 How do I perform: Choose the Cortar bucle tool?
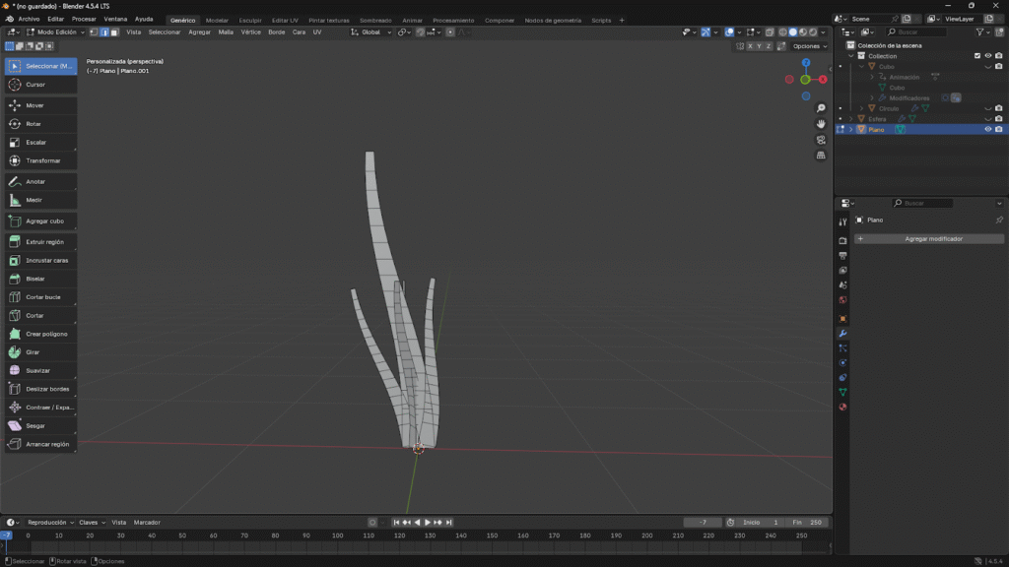click(x=40, y=296)
